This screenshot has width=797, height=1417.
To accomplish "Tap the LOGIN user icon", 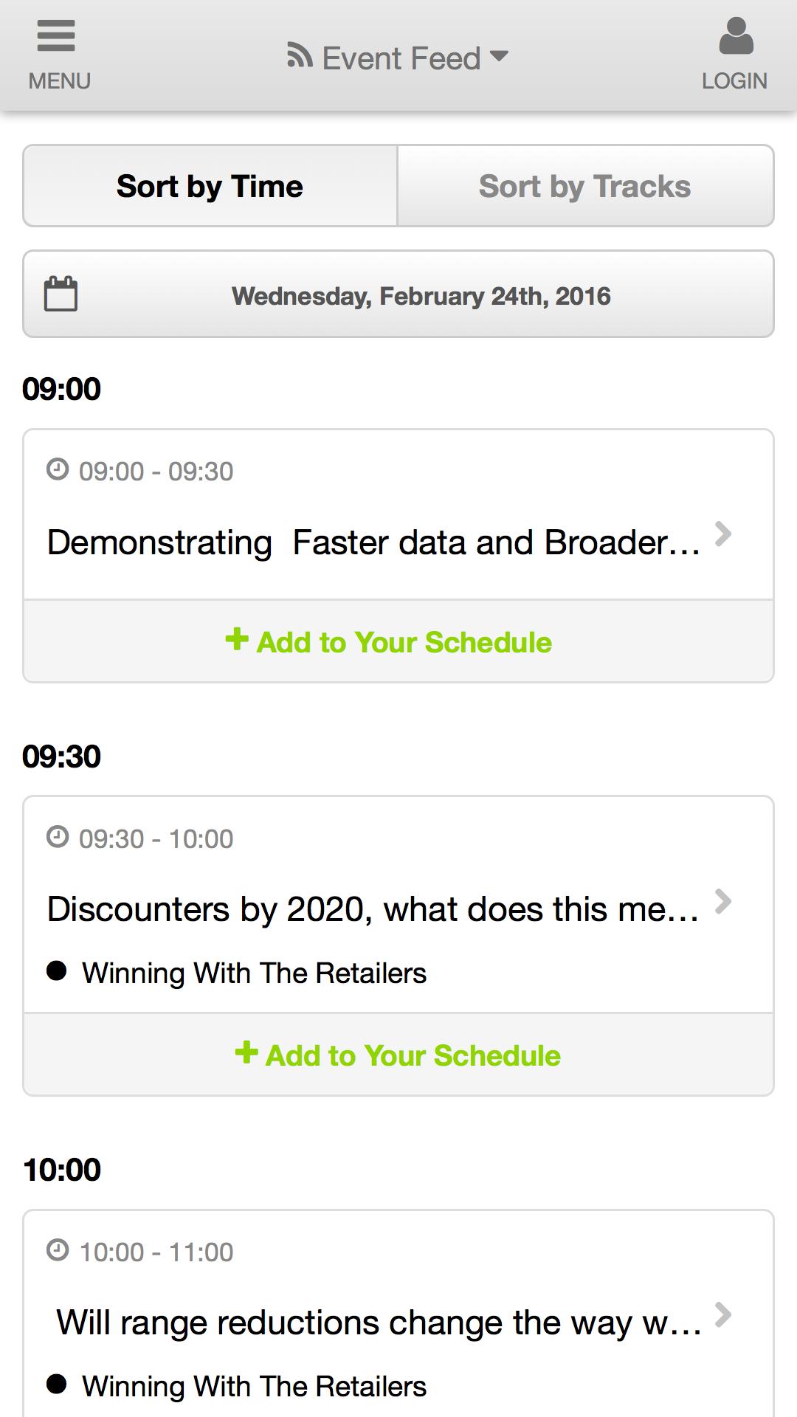I will [x=736, y=35].
